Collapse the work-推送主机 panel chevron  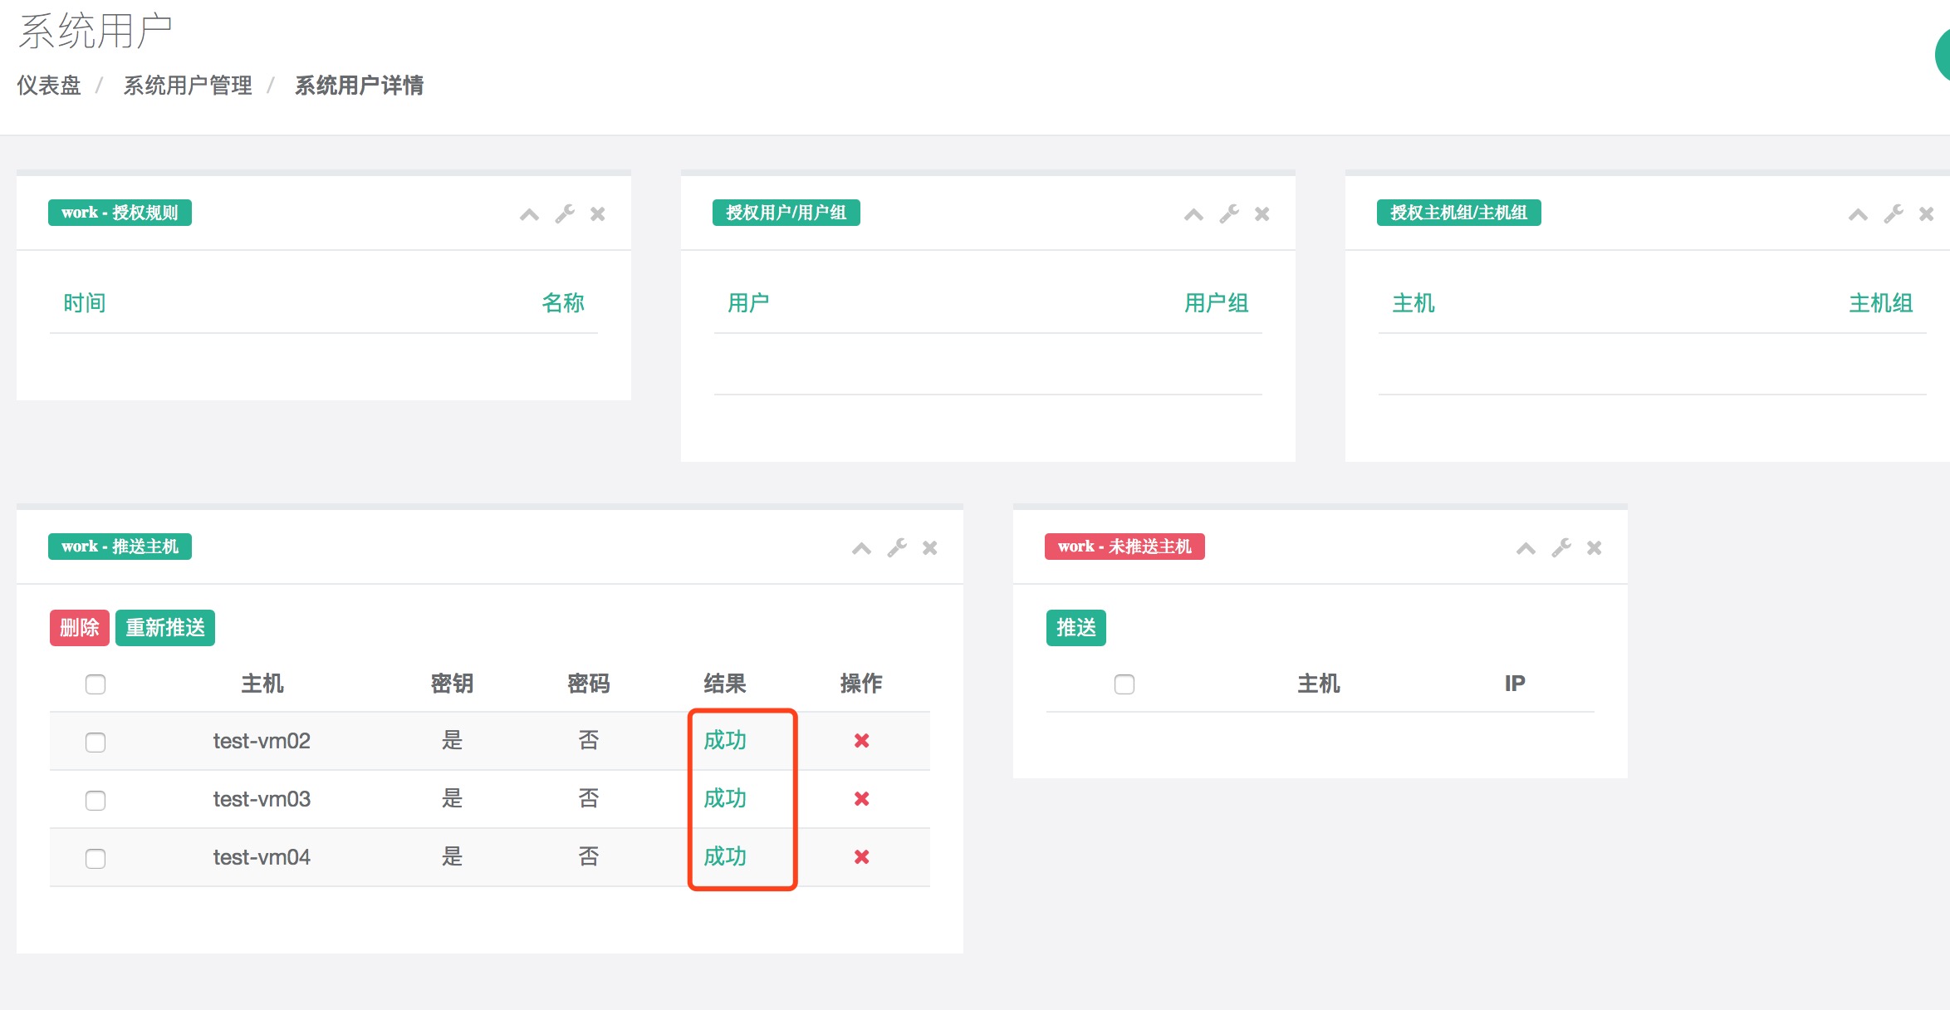coord(861,549)
